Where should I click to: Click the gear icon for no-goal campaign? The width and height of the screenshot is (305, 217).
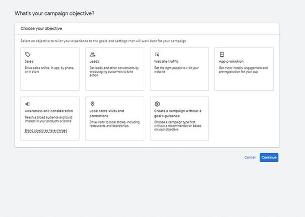point(157,104)
